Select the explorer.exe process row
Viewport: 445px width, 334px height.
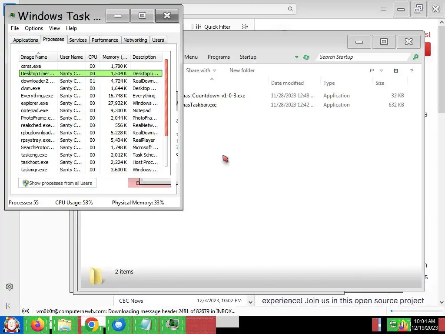(x=91, y=103)
